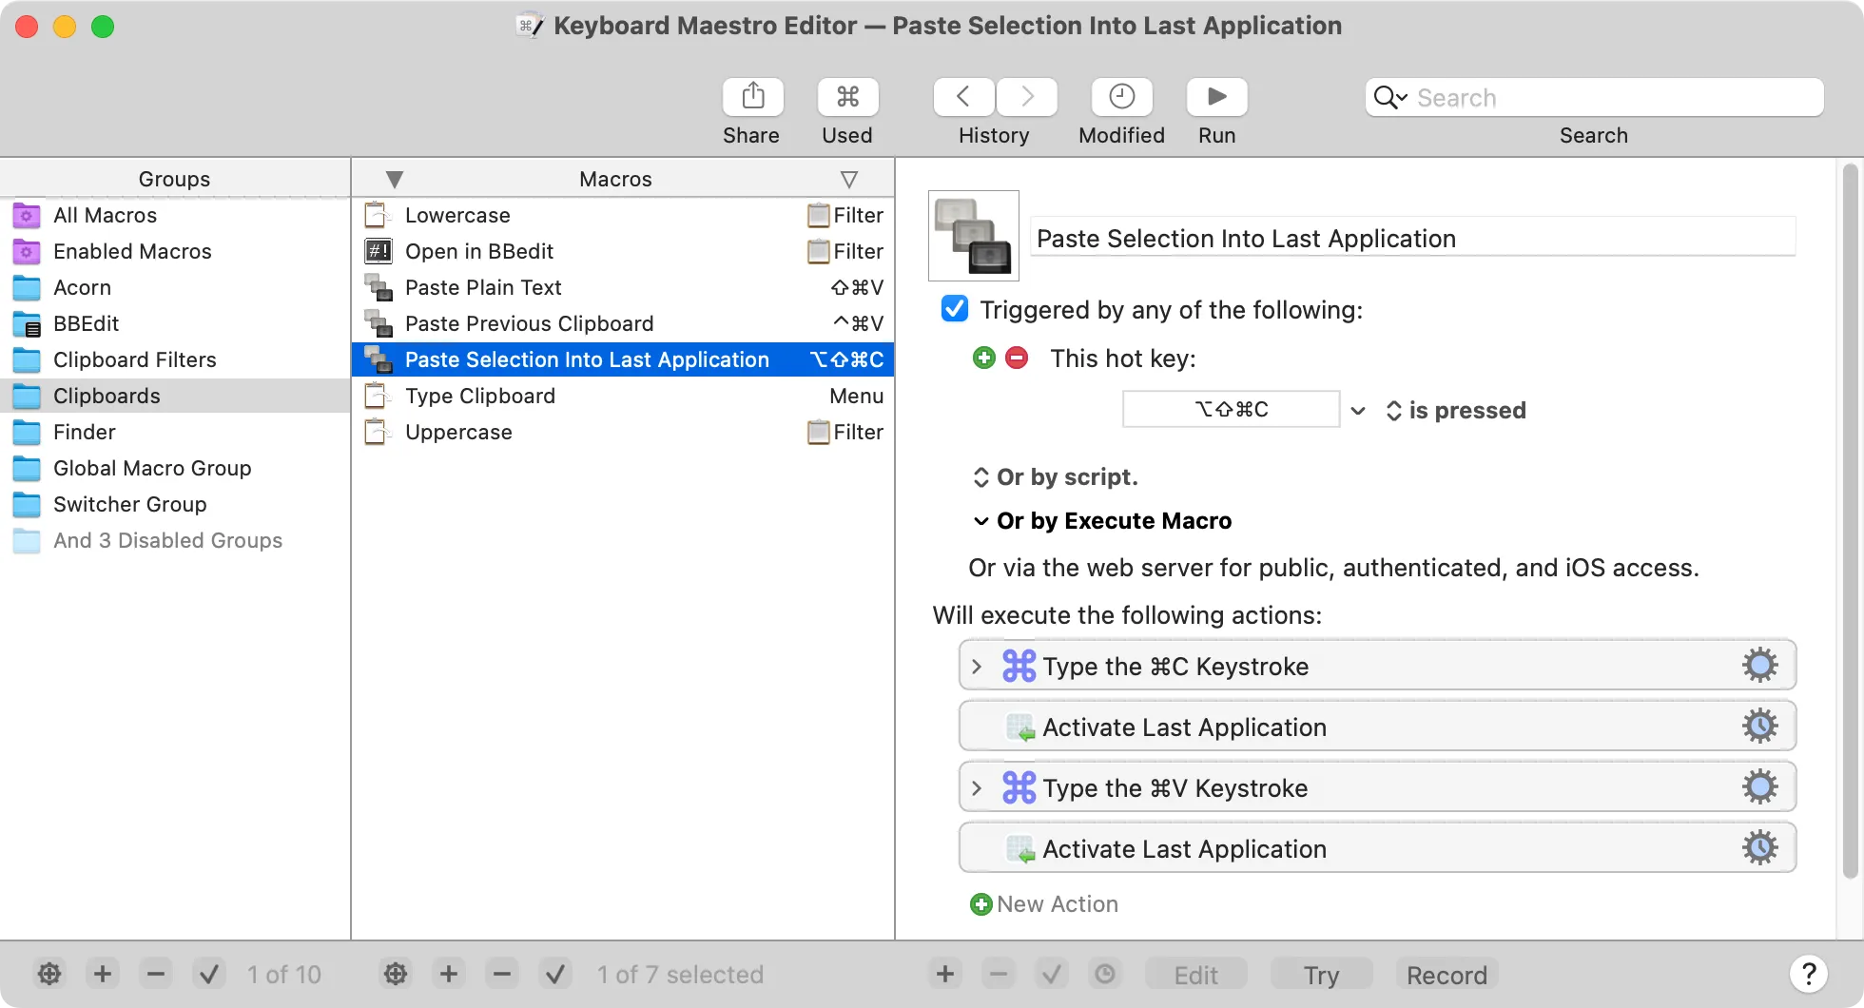
Task: Click the help question mark icon
Action: click(1809, 974)
